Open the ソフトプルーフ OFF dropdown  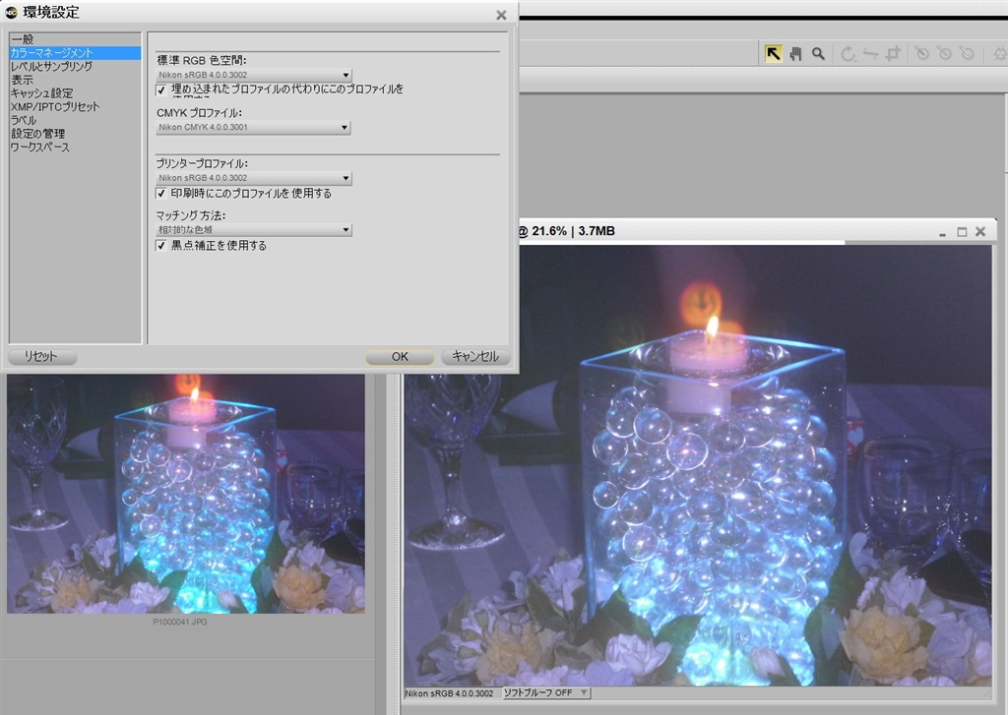[x=545, y=693]
